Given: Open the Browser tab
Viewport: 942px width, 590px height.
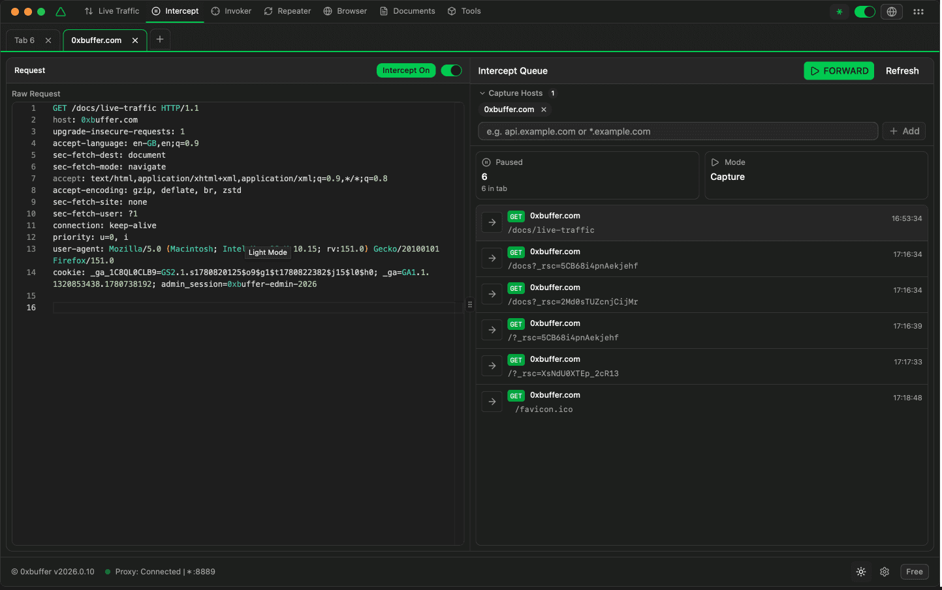Looking at the screenshot, I should click(345, 11).
